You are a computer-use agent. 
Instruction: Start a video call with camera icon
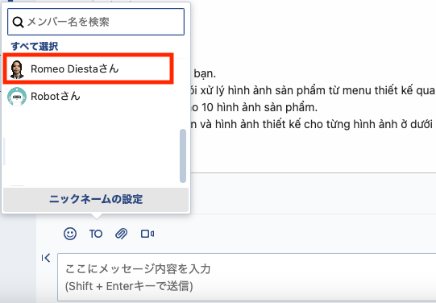tap(147, 234)
